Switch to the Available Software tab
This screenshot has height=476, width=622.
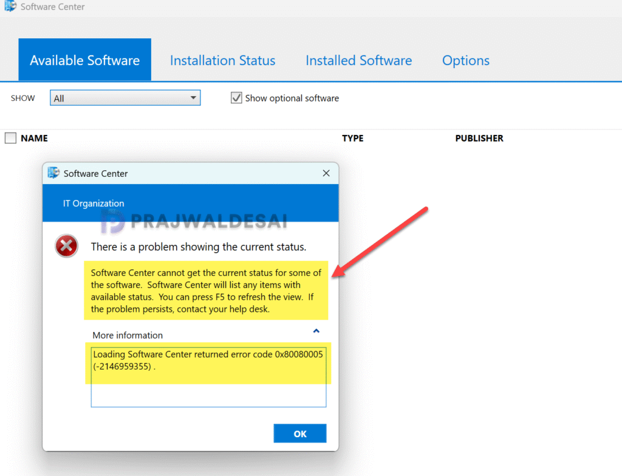[84, 60]
